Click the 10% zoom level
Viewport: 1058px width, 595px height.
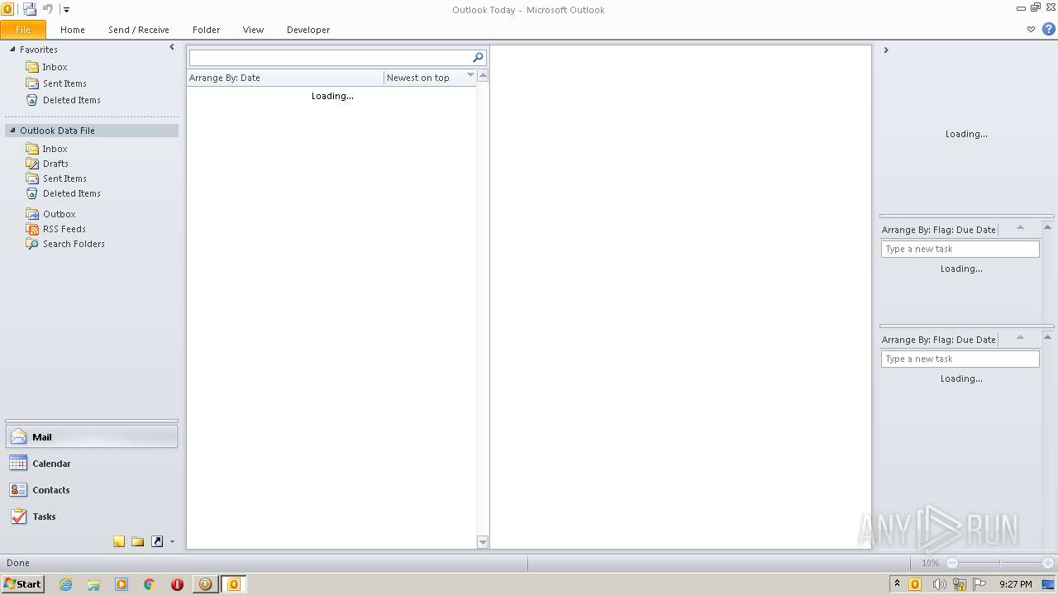click(930, 563)
